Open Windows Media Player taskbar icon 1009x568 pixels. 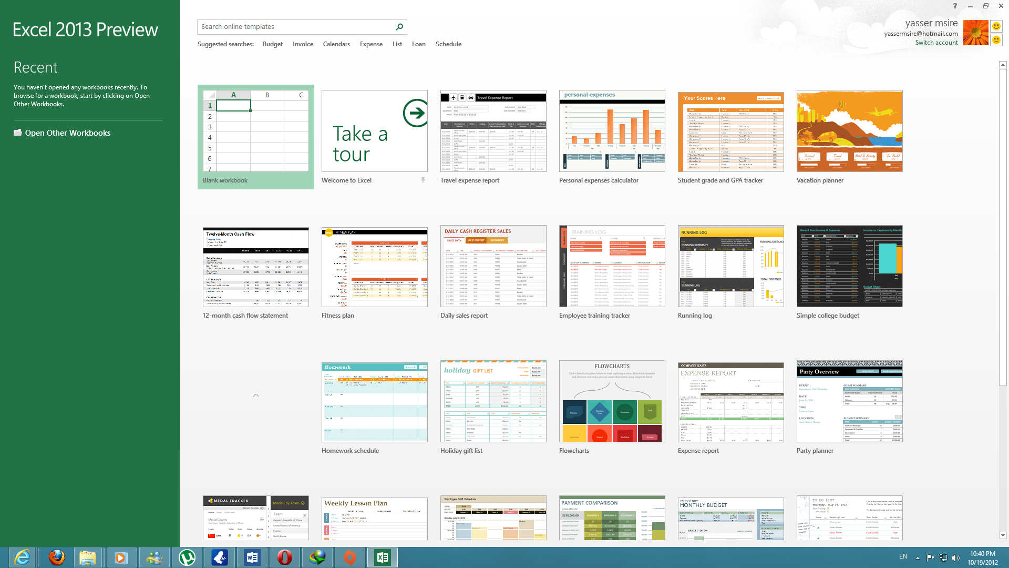[120, 557]
